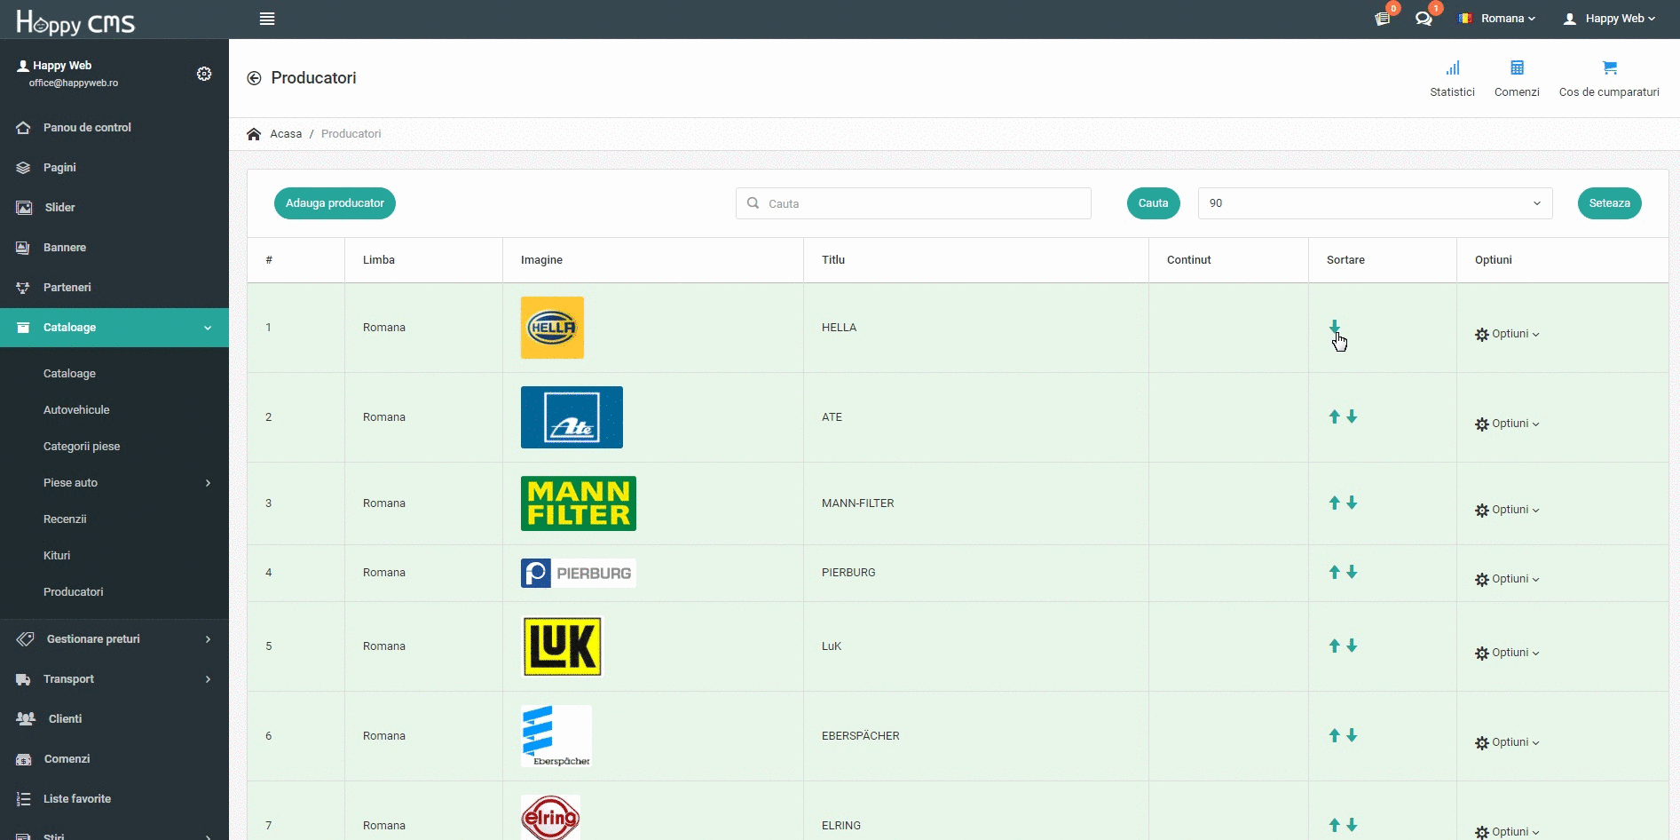The height and width of the screenshot is (840, 1680).
Task: Open Optiuni dropdown for HELLA
Action: click(1507, 334)
